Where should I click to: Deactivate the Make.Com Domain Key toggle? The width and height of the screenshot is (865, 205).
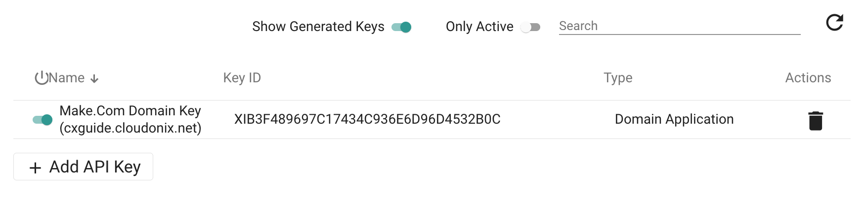coord(43,120)
